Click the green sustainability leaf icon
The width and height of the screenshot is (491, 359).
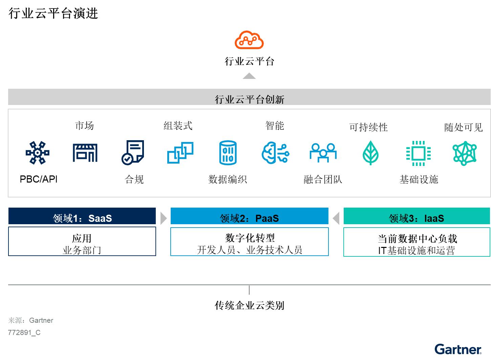click(370, 153)
